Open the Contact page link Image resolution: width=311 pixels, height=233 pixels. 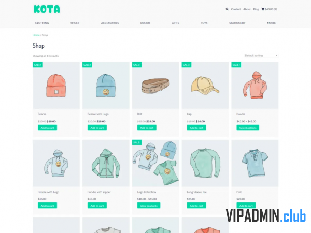coord(236,9)
